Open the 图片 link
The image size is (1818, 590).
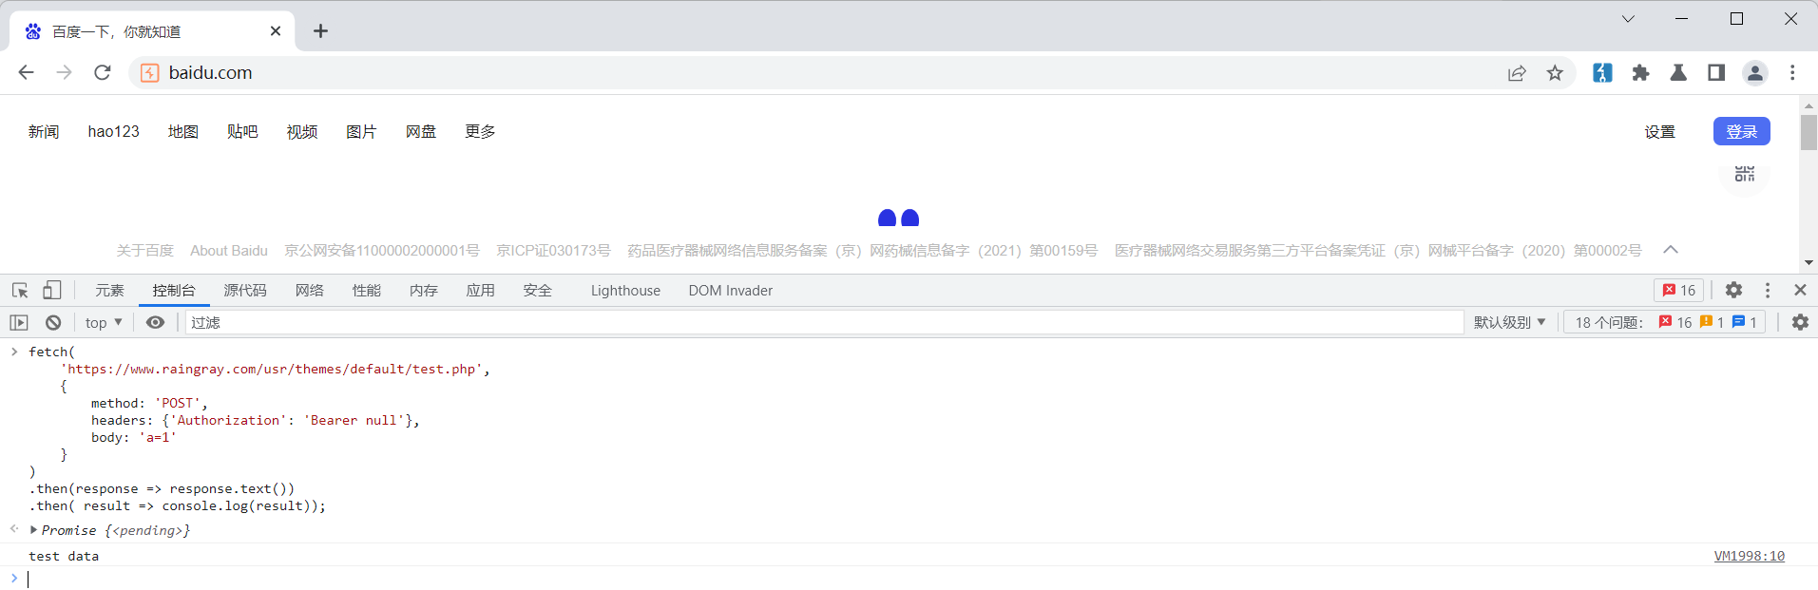pos(361,131)
